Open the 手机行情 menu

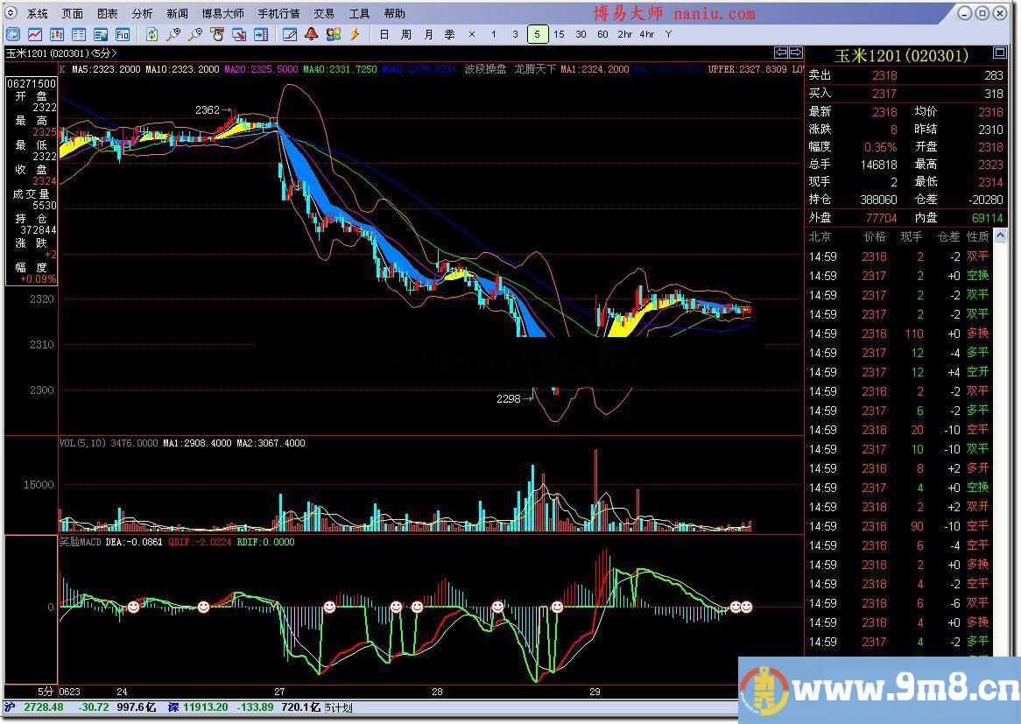(x=278, y=14)
